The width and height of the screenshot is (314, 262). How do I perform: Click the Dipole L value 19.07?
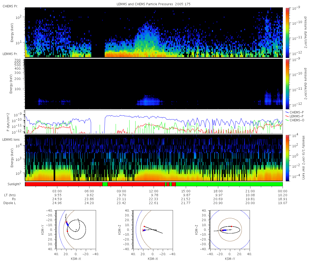point(282,203)
